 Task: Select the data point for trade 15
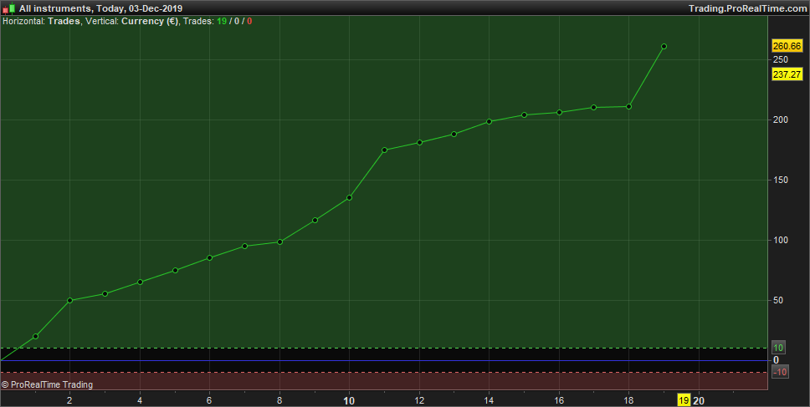(525, 115)
